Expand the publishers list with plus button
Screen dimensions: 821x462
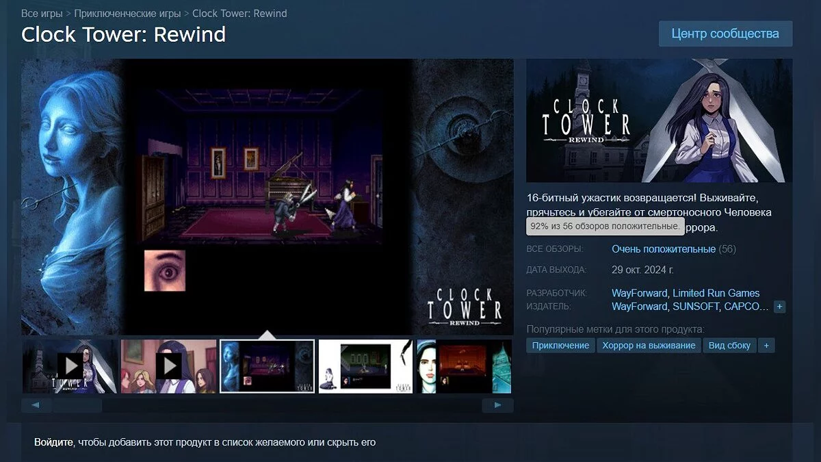point(780,307)
